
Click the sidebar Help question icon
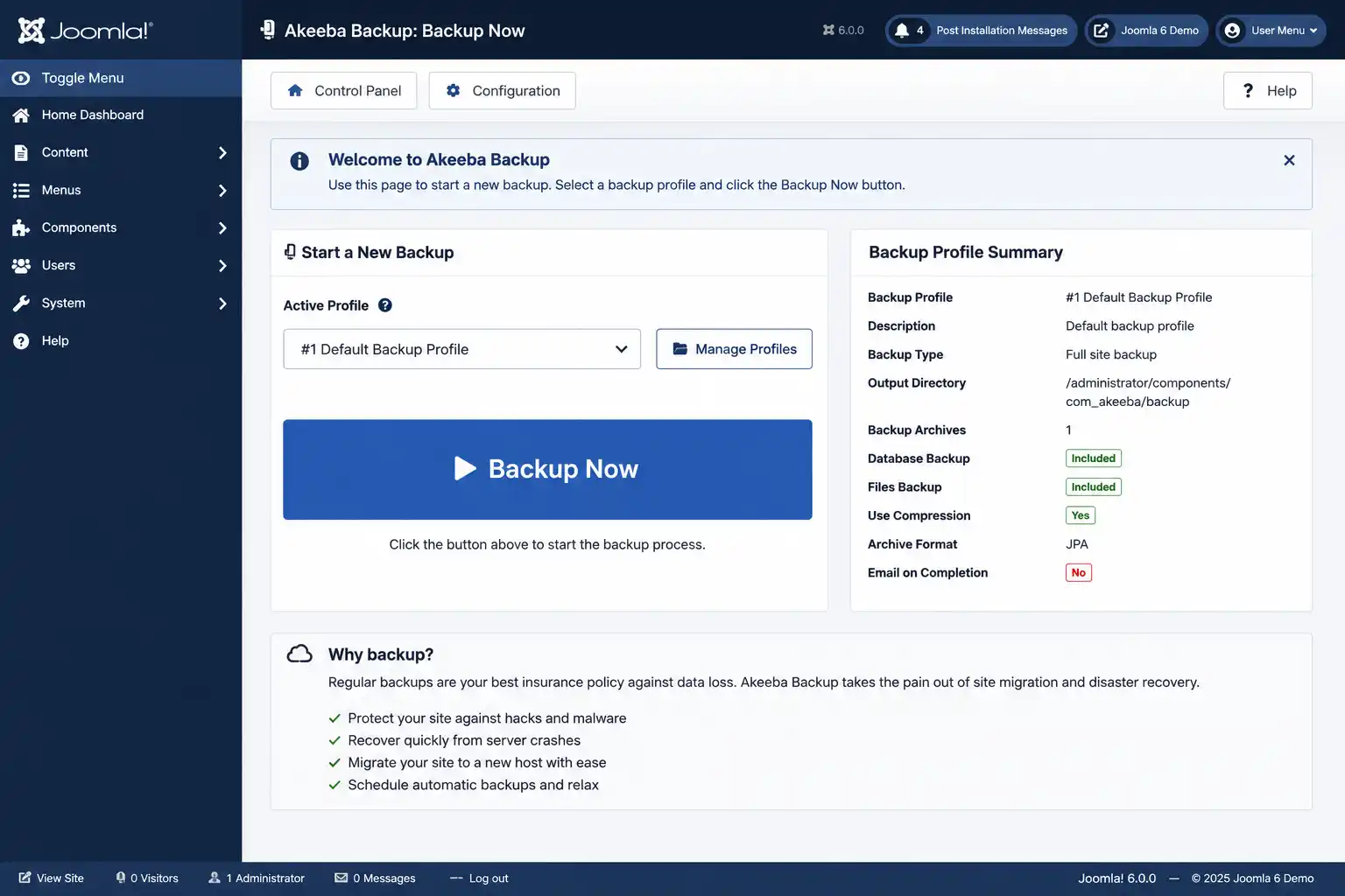pos(21,340)
